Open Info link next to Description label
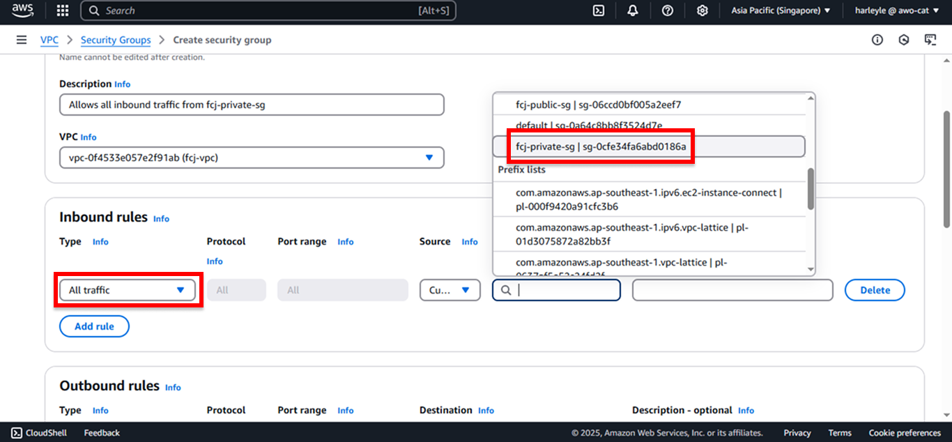Viewport: 952px width, 442px height. (123, 84)
